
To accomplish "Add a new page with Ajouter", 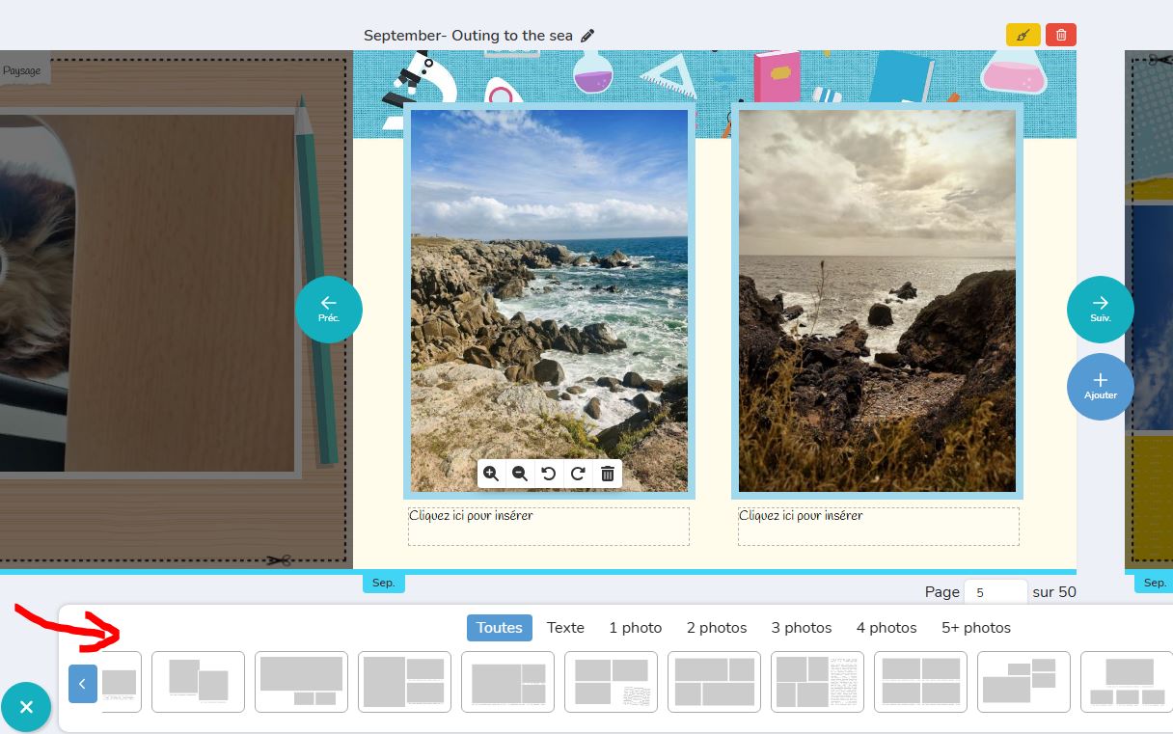I will coord(1100,387).
